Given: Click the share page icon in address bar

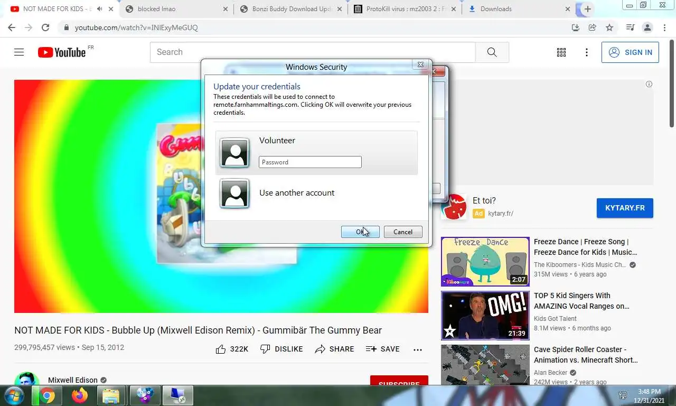Looking at the screenshot, I should pyautogui.click(x=593, y=27).
